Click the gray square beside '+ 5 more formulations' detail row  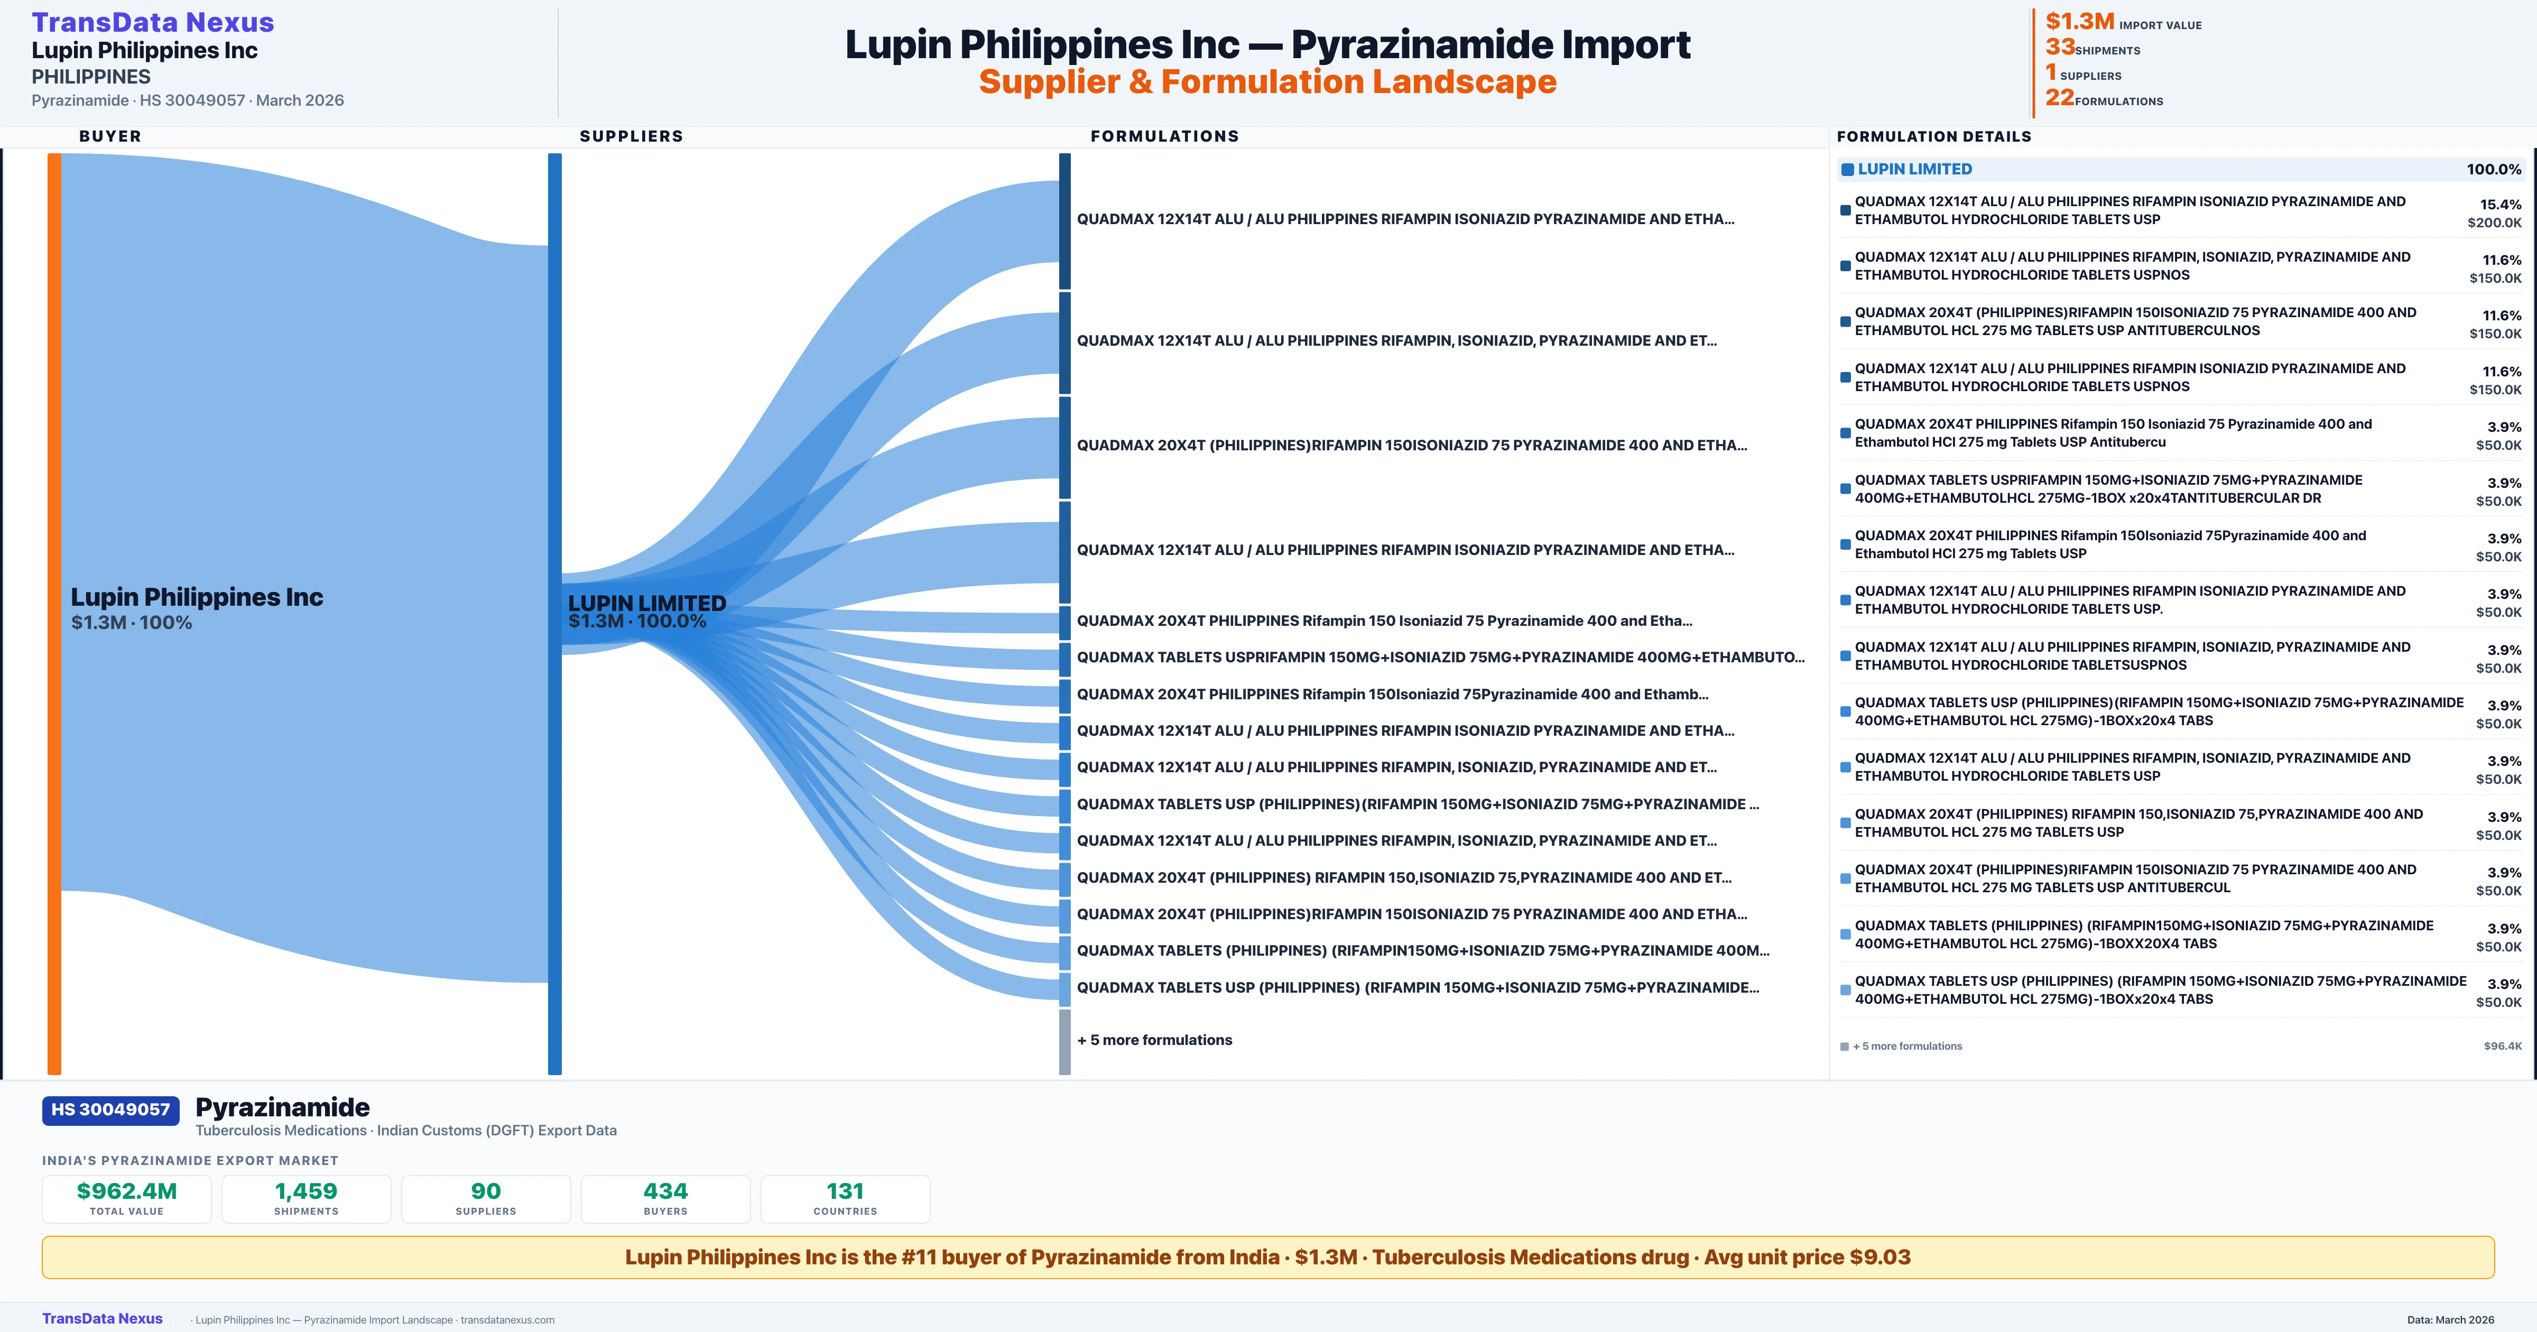point(1845,1046)
